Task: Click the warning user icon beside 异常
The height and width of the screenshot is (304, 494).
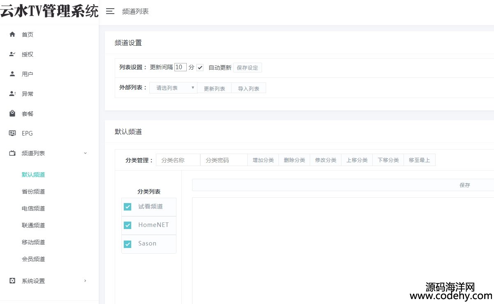Action: click(x=12, y=94)
